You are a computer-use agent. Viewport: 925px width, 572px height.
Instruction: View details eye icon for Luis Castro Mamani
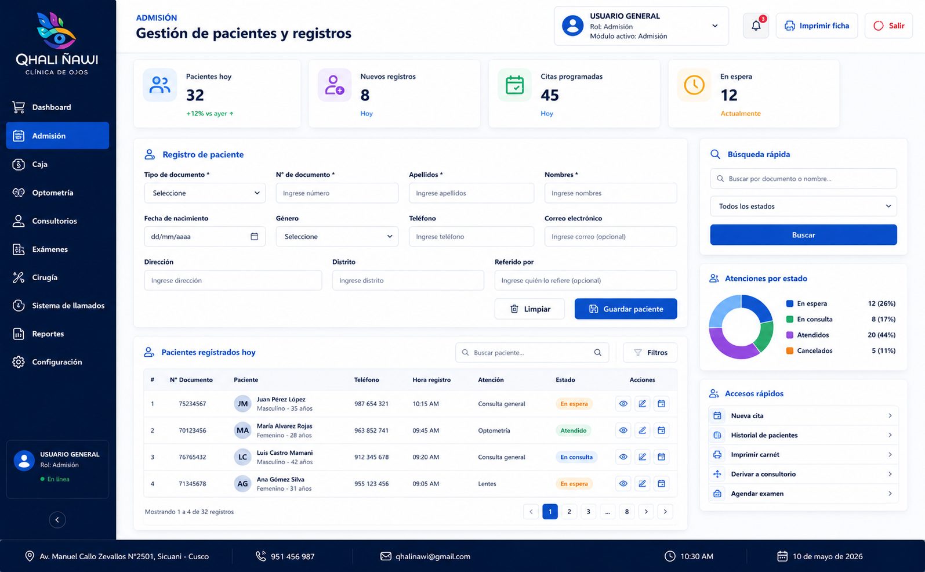pos(623,457)
